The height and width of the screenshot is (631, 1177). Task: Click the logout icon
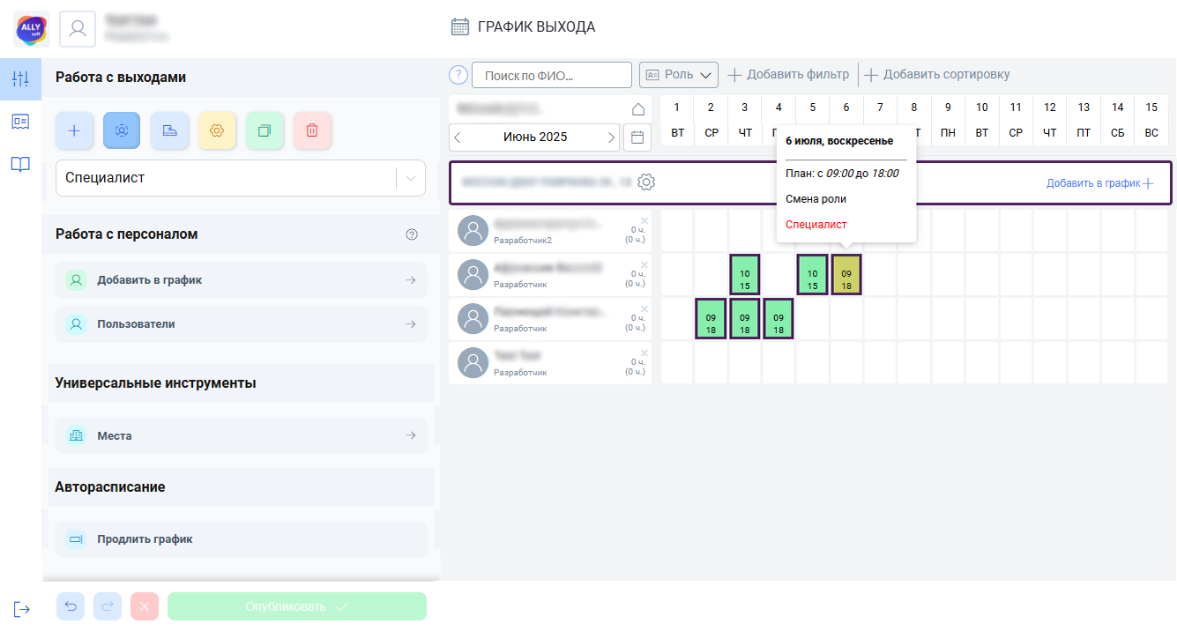22,609
